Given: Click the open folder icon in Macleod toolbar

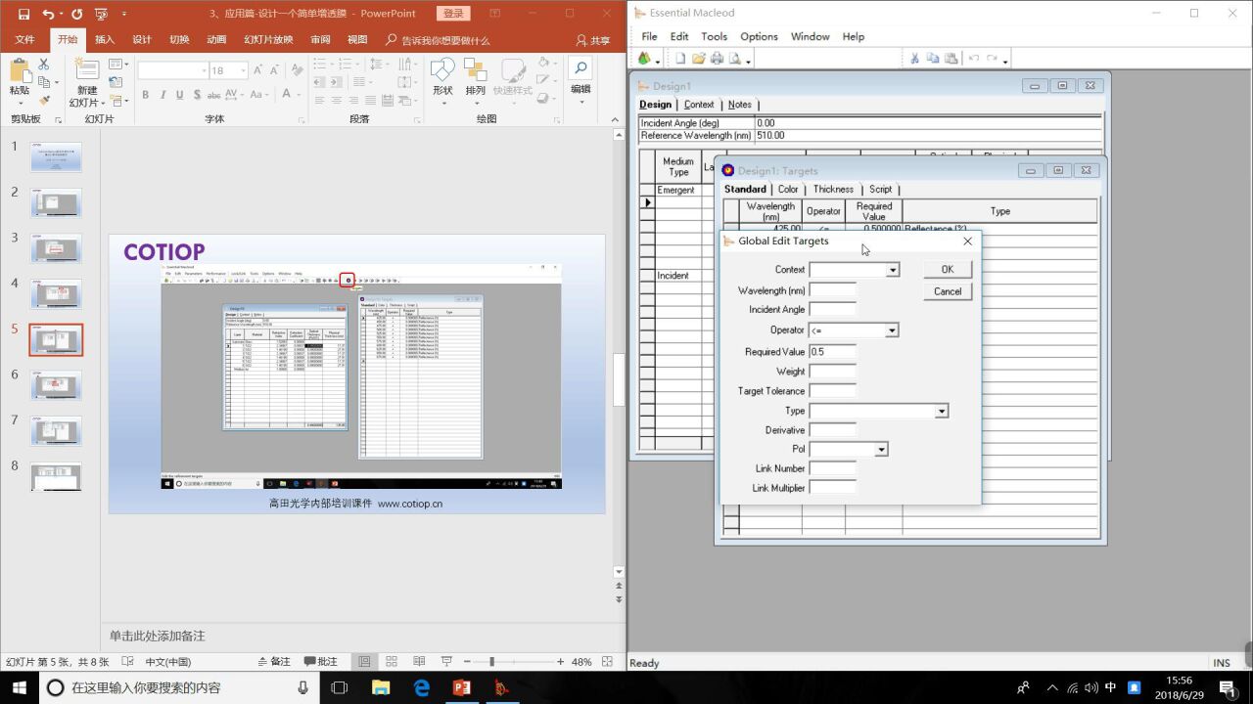Looking at the screenshot, I should (x=698, y=59).
